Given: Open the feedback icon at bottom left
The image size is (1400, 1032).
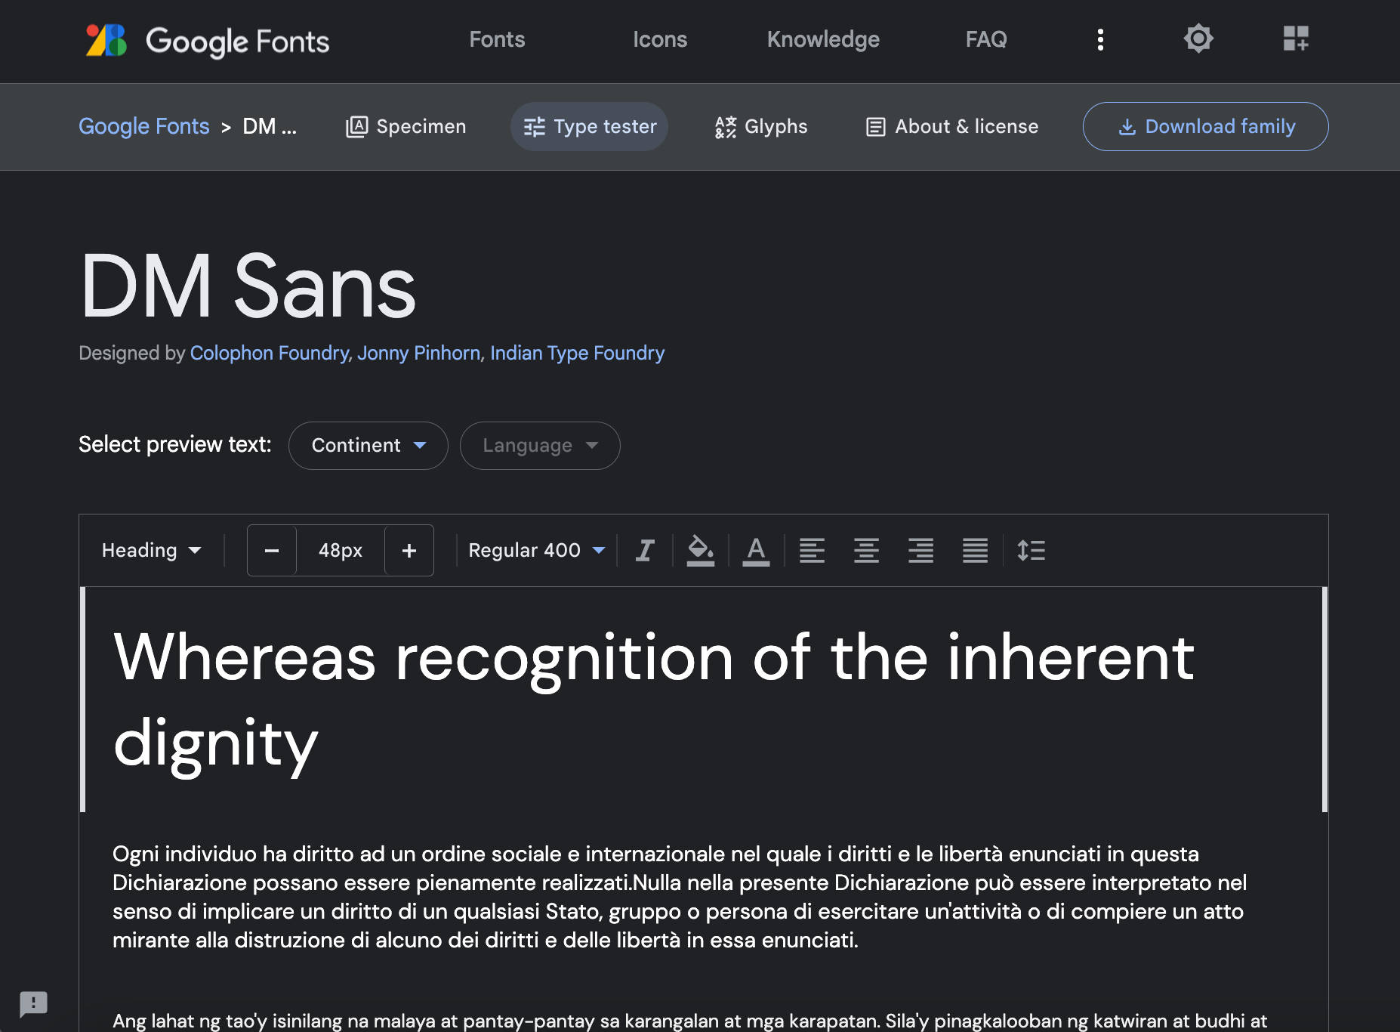Looking at the screenshot, I should [33, 1005].
